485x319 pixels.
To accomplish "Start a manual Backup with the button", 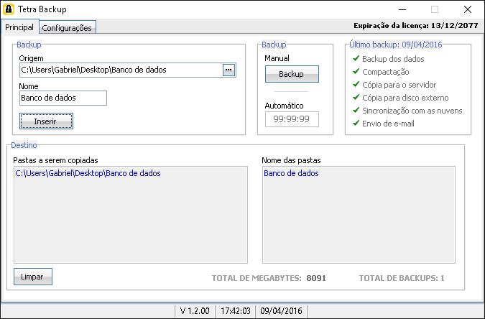I will 292,74.
